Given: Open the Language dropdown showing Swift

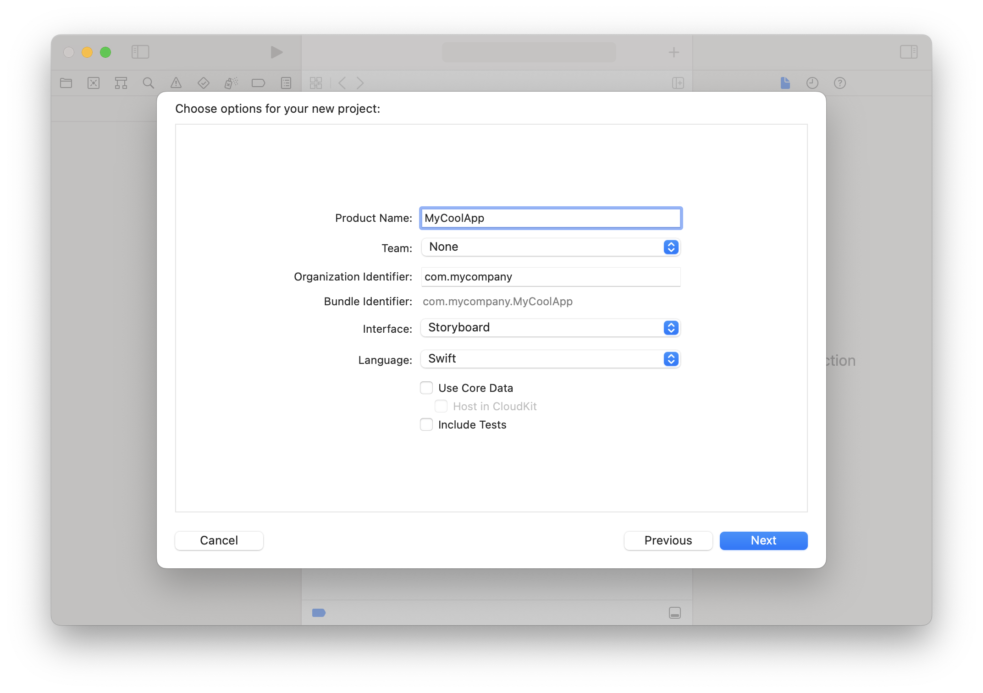Looking at the screenshot, I should point(550,359).
